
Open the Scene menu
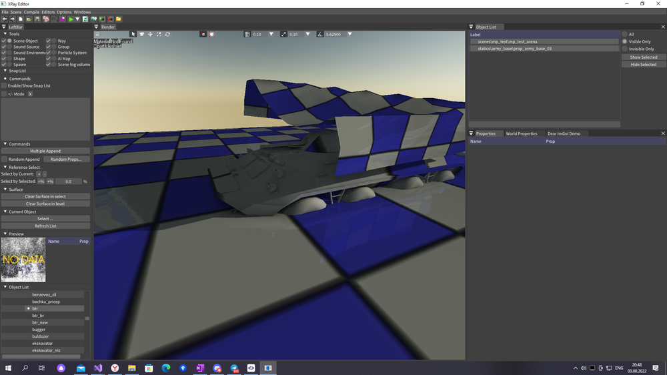16,12
